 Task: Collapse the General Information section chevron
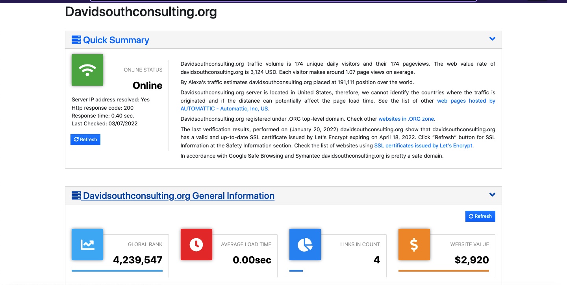tap(492, 195)
